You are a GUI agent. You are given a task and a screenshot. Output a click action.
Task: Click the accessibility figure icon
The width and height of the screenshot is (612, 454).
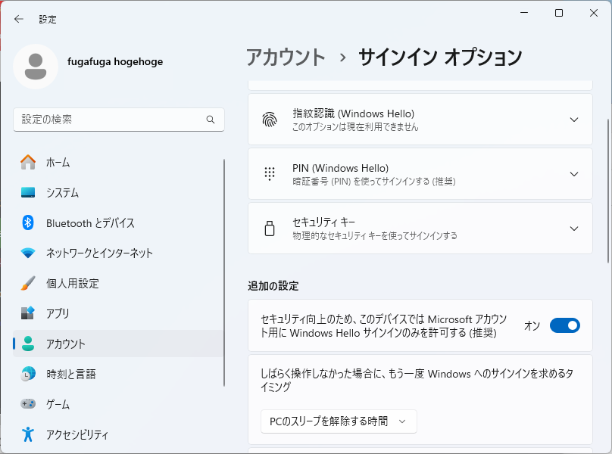click(28, 434)
